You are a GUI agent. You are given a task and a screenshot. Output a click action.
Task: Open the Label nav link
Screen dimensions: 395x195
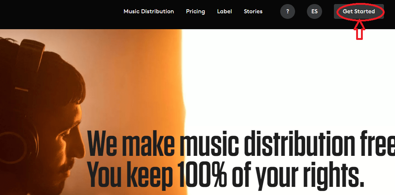click(x=224, y=11)
